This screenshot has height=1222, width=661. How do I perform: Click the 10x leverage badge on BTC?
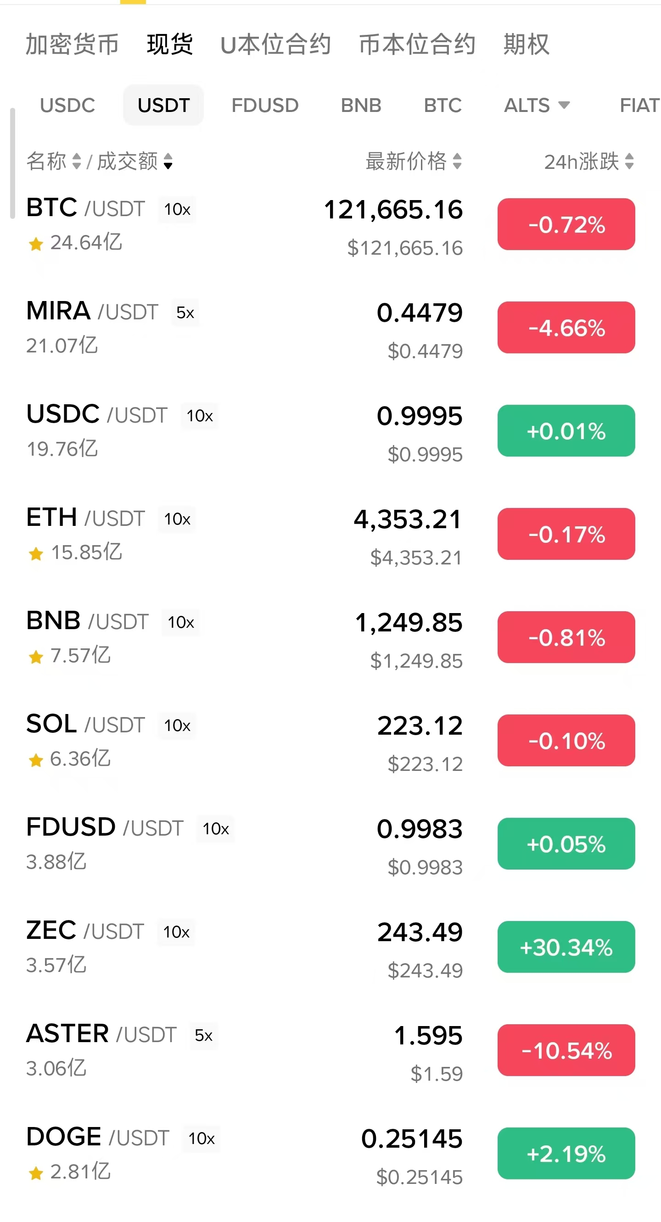coord(177,209)
